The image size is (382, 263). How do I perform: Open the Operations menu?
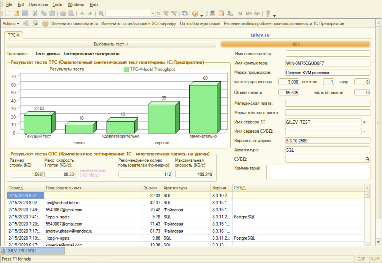pos(38,5)
